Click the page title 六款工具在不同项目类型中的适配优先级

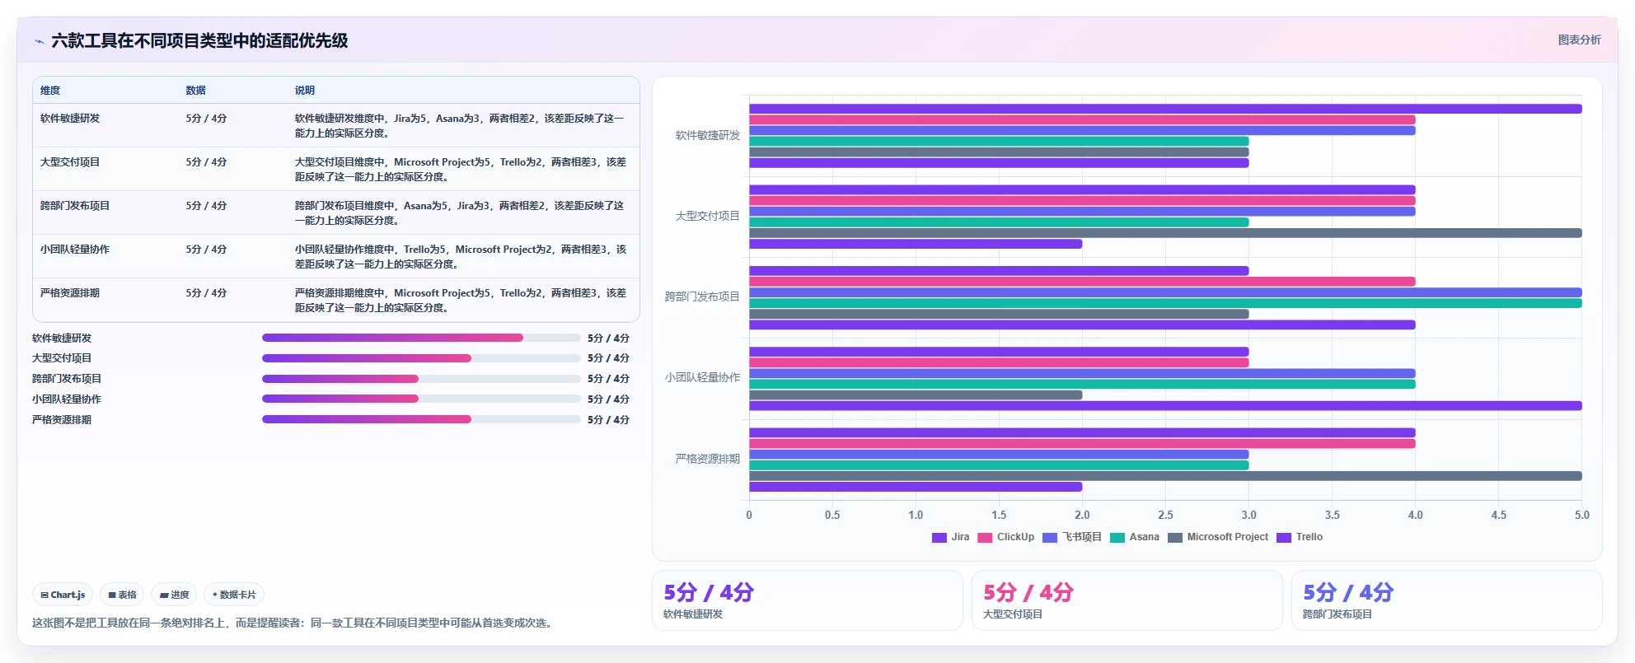[199, 40]
